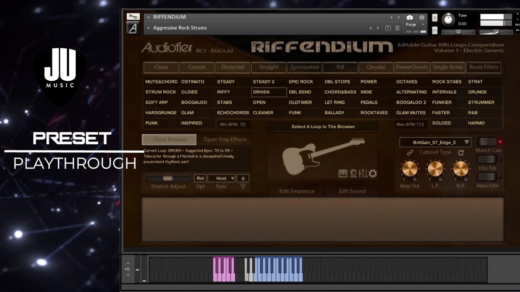Click the L.P. knob
Image resolution: width=520 pixels, height=292 pixels.
tap(435, 169)
